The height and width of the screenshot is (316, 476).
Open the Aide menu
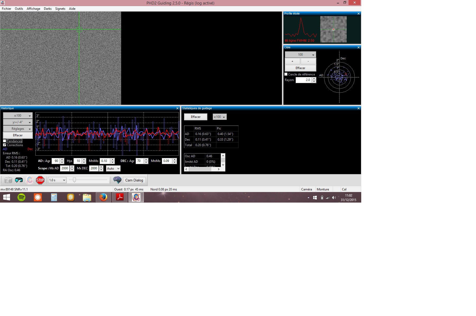[72, 9]
